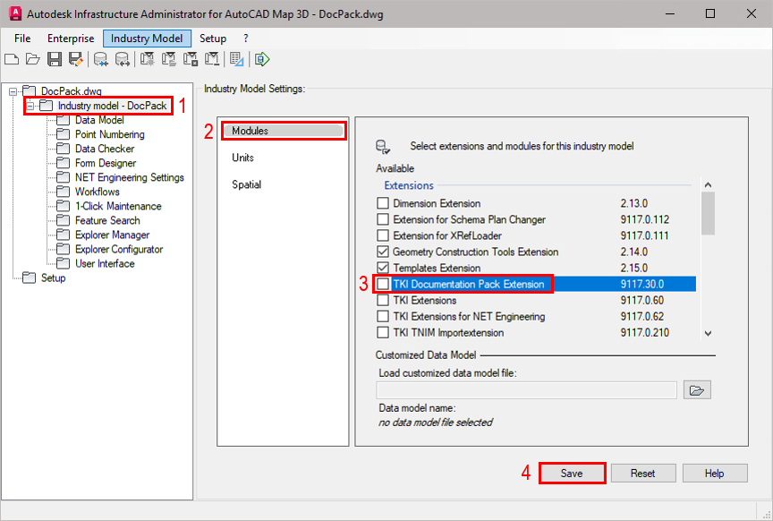Click the extensions list scroll-up arrow
773x521 pixels.
708,185
